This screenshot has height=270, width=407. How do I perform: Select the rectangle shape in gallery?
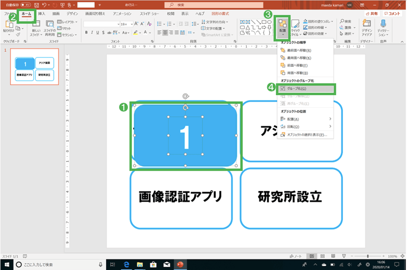coord(264,22)
